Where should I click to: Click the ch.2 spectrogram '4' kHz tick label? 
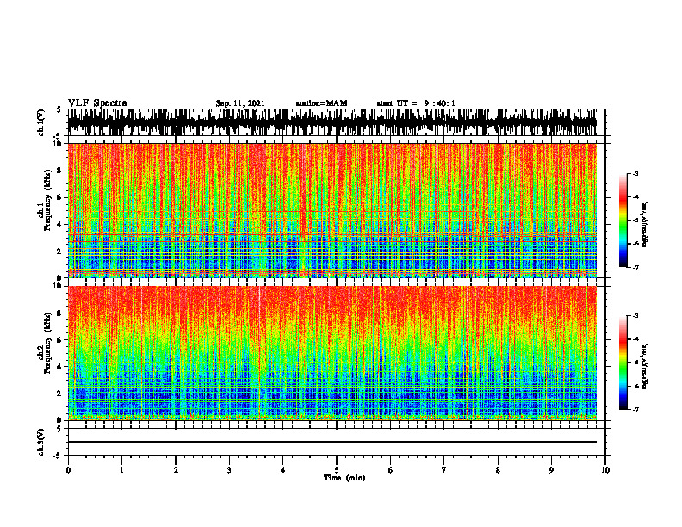(60, 367)
